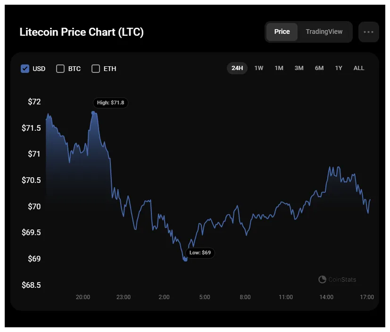Click the CoinStats pie-chart logo icon
The height and width of the screenshot is (332, 390).
tap(322, 279)
